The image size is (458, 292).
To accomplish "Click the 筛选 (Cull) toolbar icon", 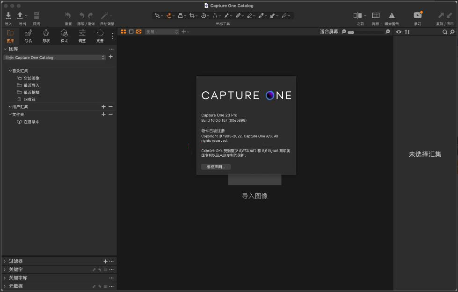I will click(36, 15).
